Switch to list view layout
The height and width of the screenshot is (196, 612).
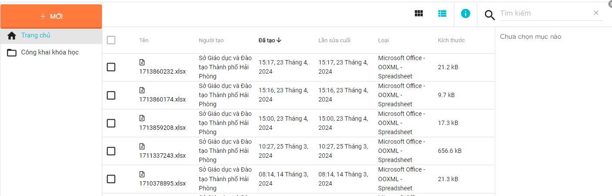(442, 14)
